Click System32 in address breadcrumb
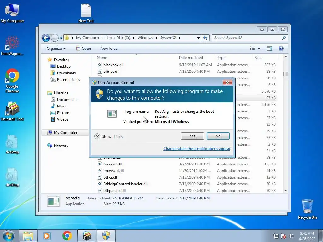Viewport: 323px width, 242px height. [168, 38]
